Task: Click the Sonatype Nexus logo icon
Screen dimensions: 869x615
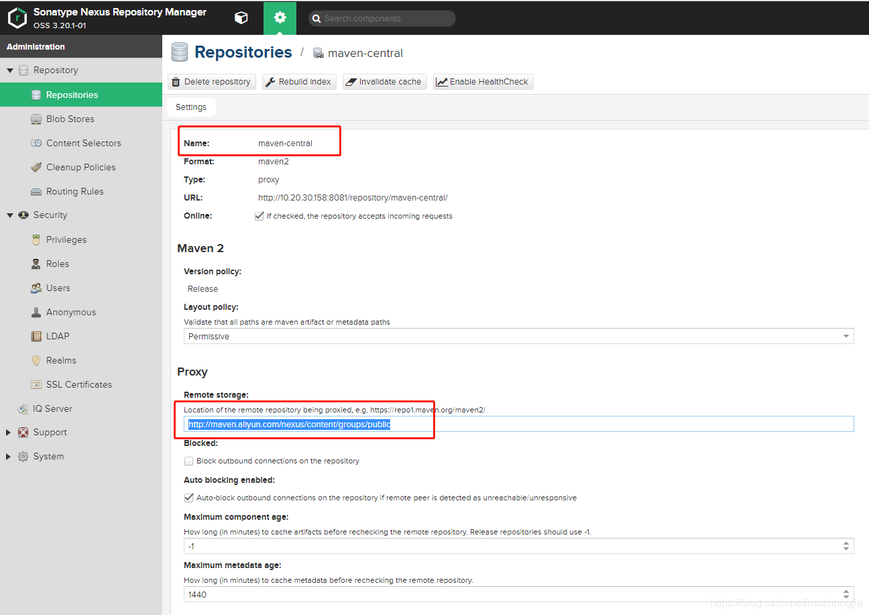Action: click(17, 18)
